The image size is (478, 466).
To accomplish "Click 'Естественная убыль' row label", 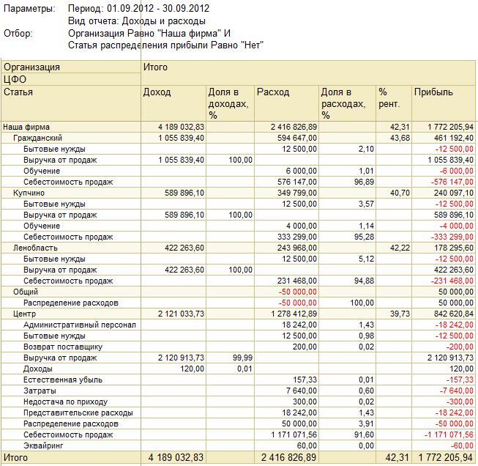I will click(x=63, y=380).
